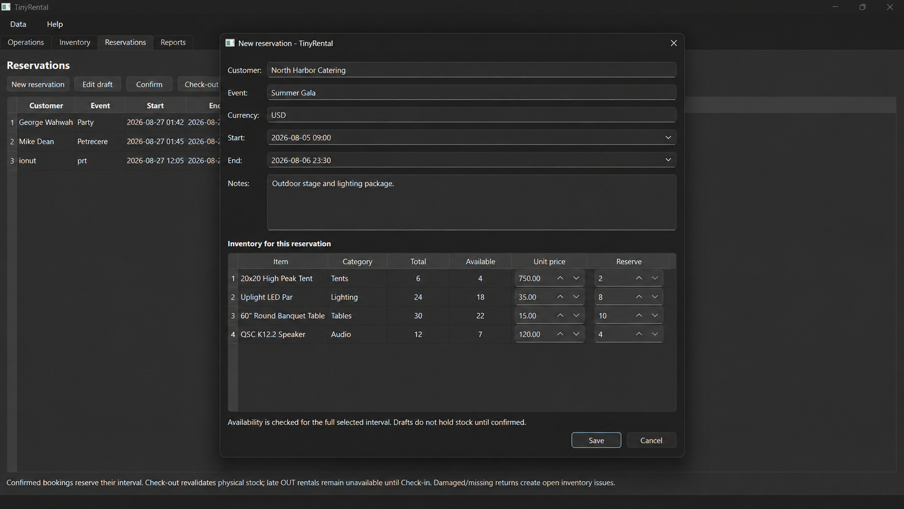Viewport: 904px width, 509px height.
Task: Click the Customer column header in Reservations
Action: [46, 105]
